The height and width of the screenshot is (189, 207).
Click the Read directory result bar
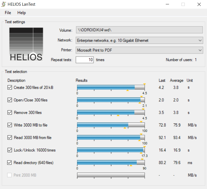click(111, 163)
